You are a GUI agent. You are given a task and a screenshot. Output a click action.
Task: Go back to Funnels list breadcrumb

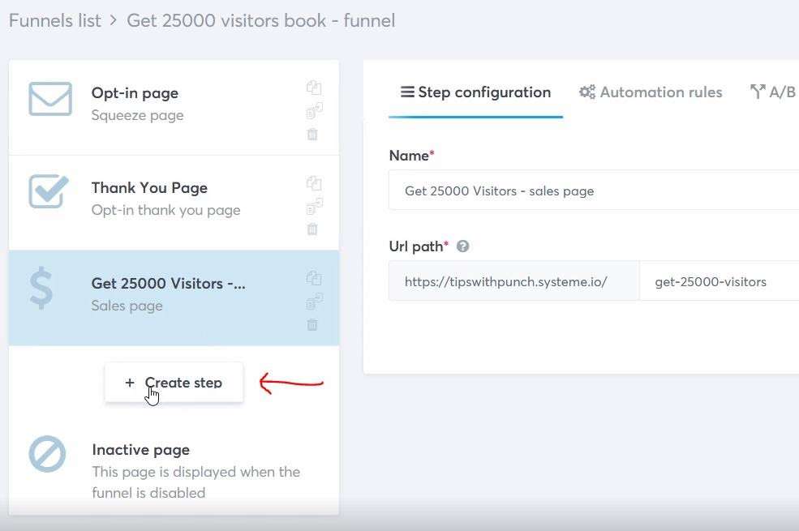[55, 21]
